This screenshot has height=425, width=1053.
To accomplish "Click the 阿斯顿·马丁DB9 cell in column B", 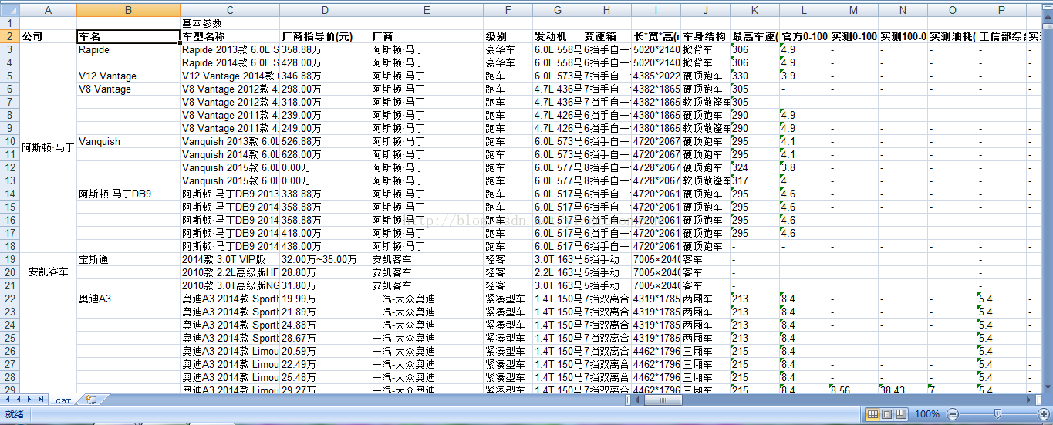I will coord(128,194).
